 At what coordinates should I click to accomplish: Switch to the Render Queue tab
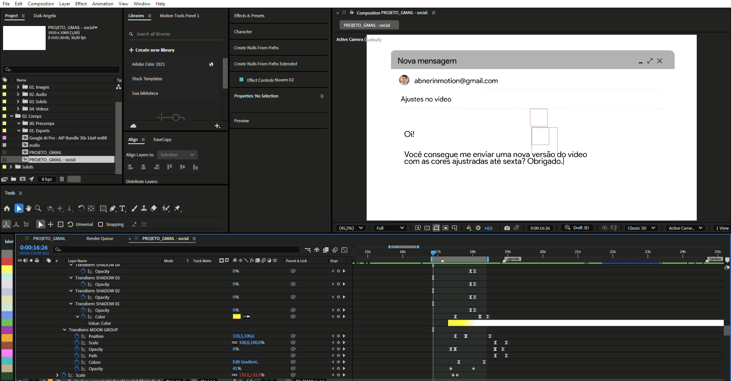pos(100,239)
